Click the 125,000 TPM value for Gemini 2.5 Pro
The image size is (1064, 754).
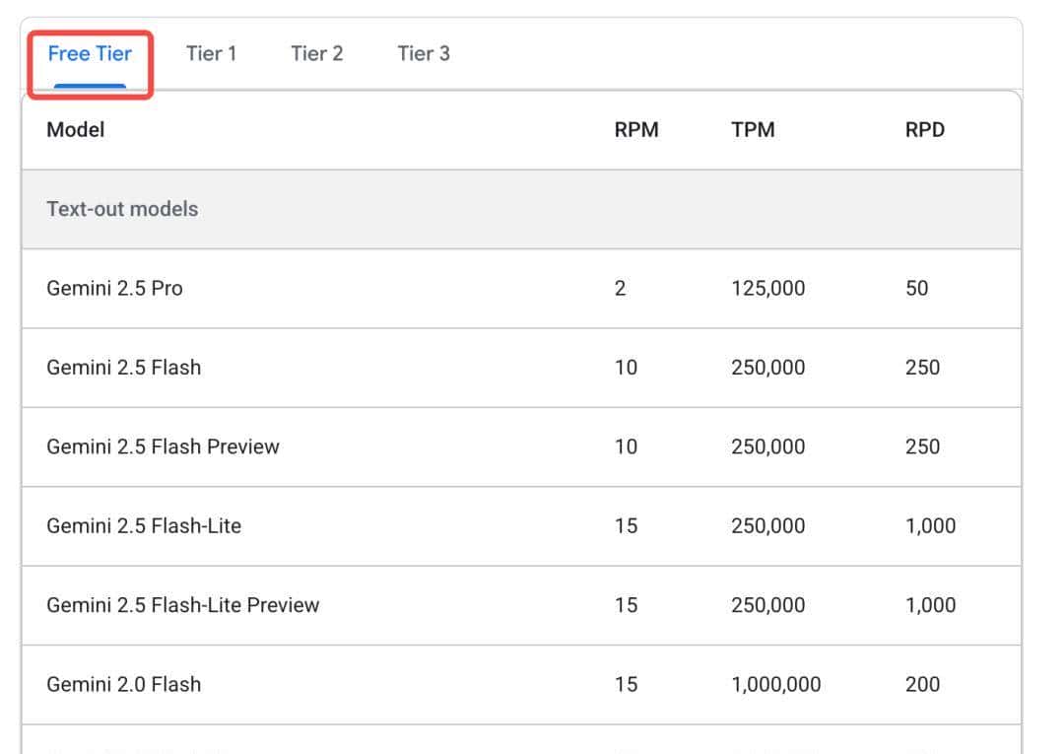767,289
